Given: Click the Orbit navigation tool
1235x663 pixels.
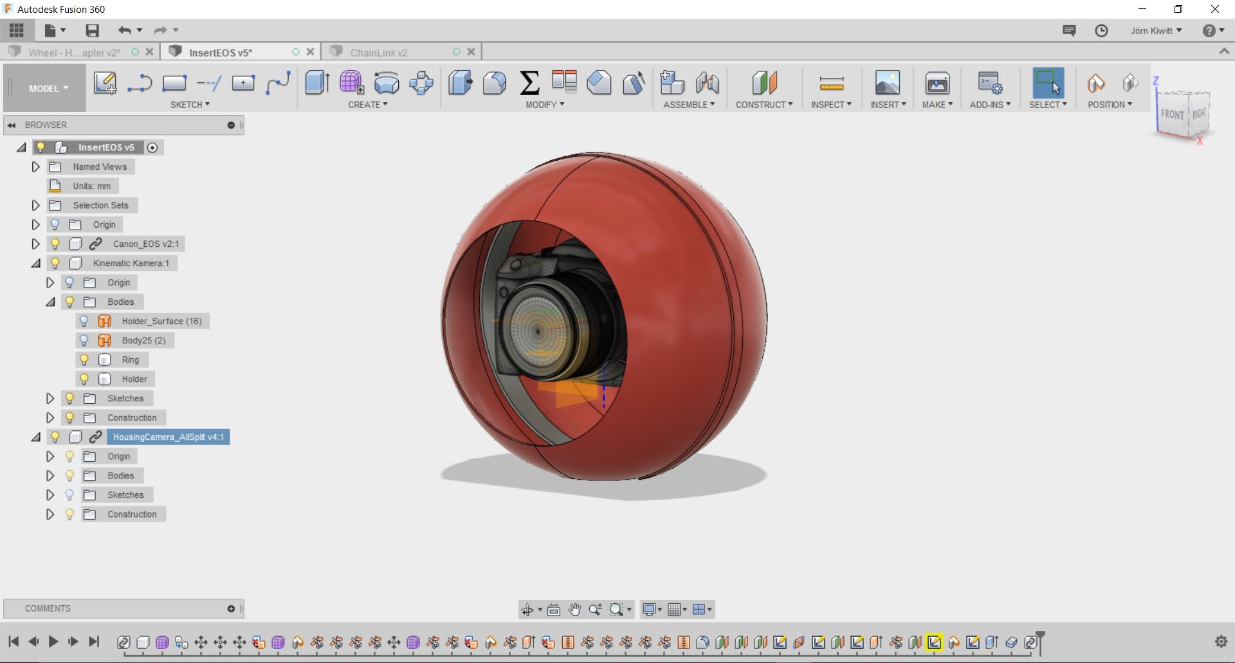Looking at the screenshot, I should 527,610.
